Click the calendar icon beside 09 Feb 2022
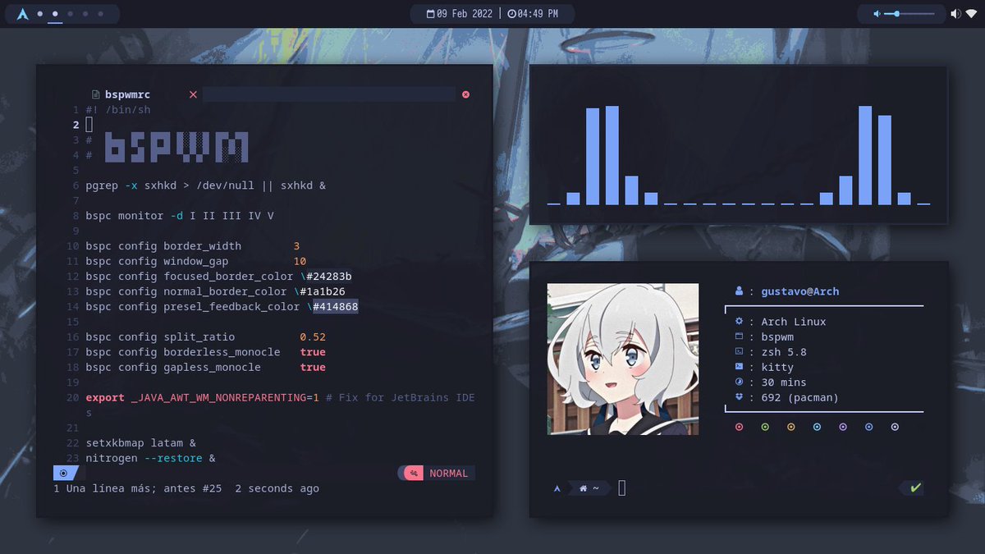Screen dimensions: 985x554 click(x=430, y=14)
